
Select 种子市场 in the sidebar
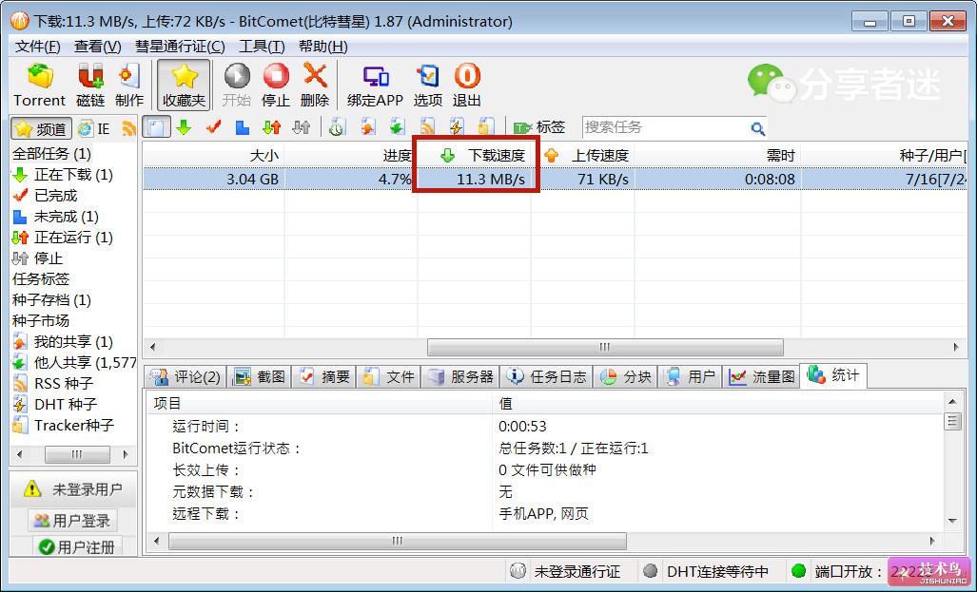tap(41, 320)
